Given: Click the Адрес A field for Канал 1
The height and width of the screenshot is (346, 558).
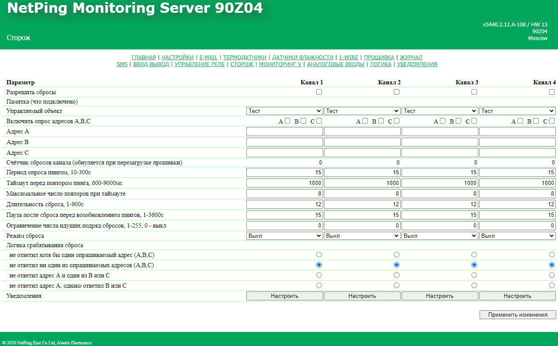Looking at the screenshot, I should point(284,132).
